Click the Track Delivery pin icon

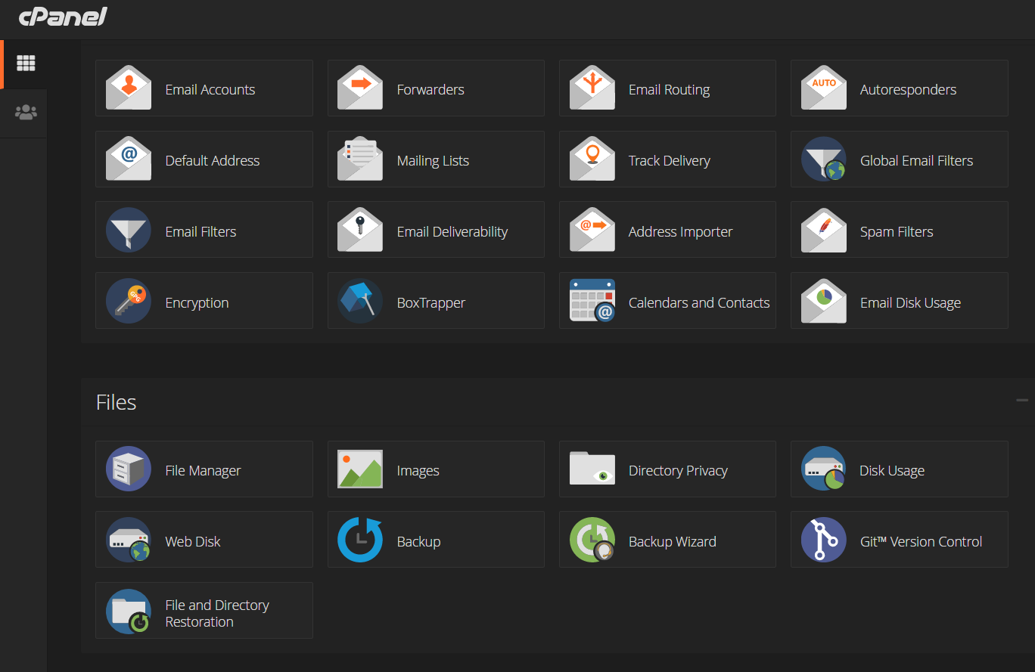592,159
